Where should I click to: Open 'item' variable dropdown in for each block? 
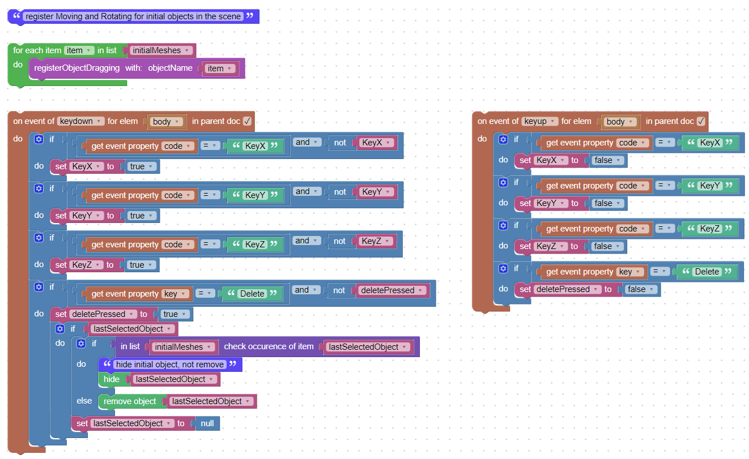(79, 50)
